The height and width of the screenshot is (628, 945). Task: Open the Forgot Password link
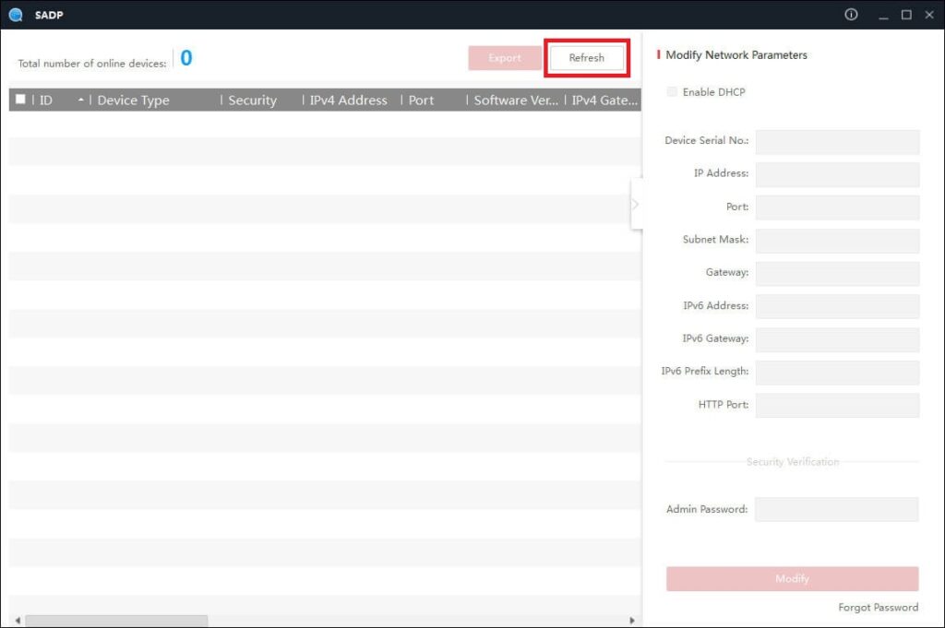coord(878,607)
